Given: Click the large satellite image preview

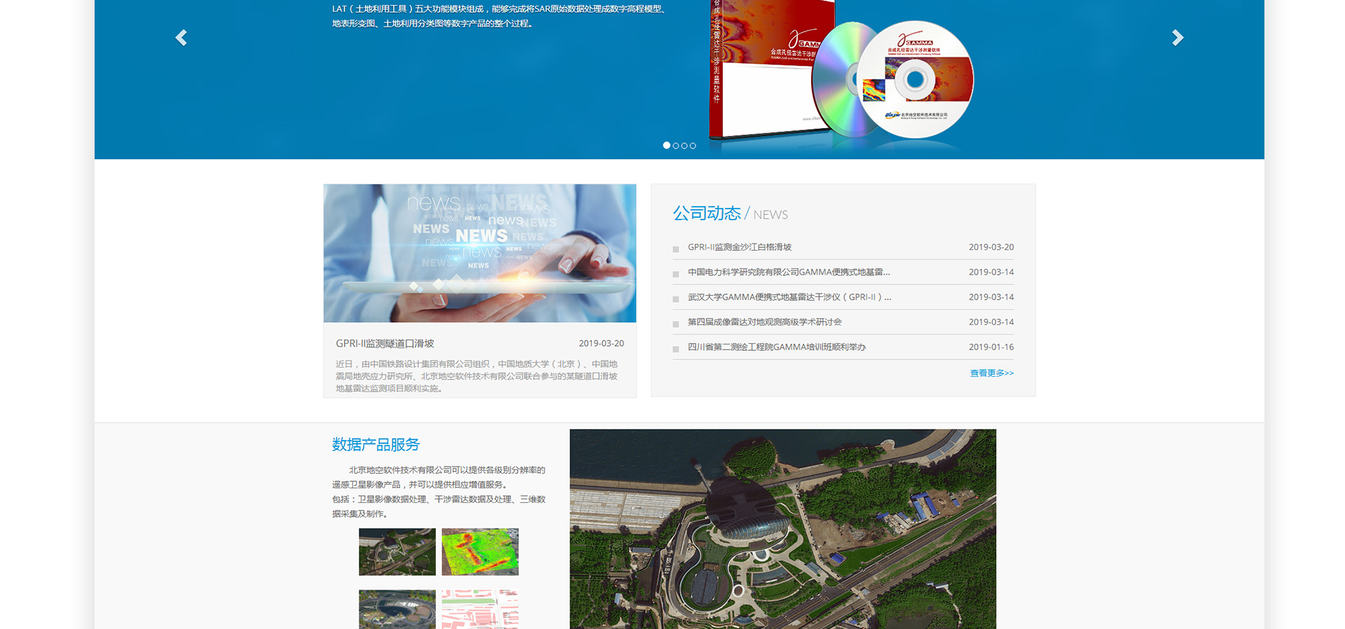Looking at the screenshot, I should 782,529.
